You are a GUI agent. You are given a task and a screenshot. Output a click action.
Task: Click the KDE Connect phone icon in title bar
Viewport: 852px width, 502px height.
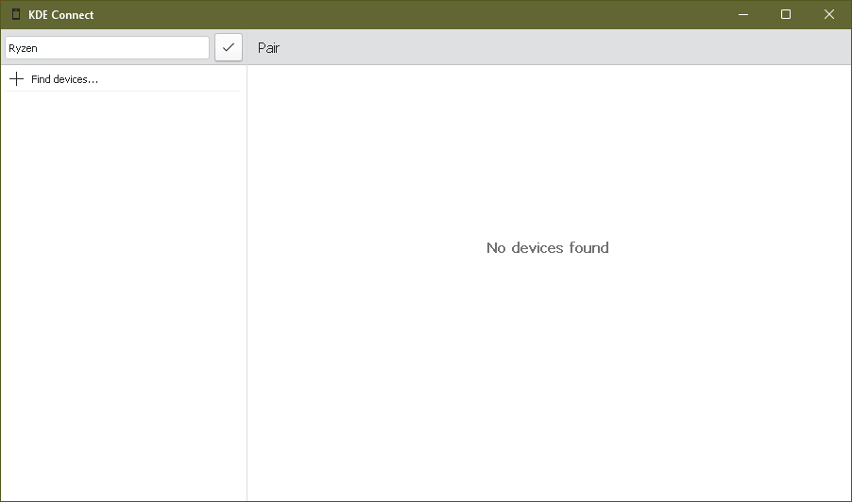(x=16, y=15)
